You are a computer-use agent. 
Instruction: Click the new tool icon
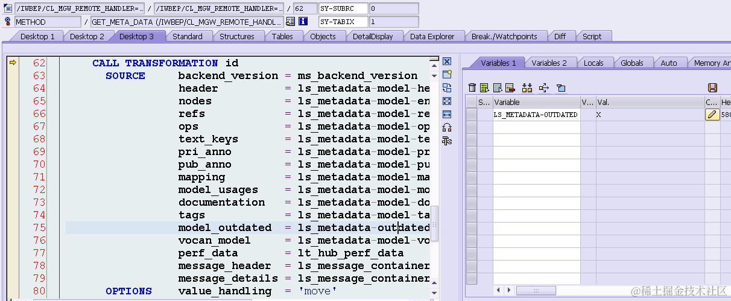[x=447, y=75]
